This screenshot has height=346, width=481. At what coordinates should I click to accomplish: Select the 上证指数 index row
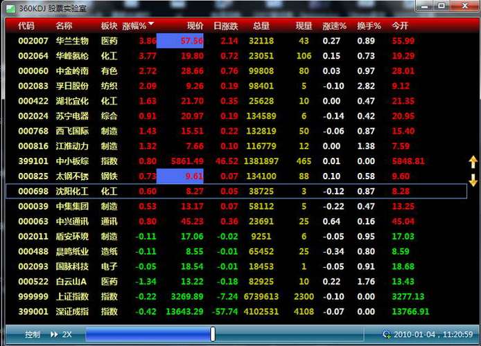[72, 296]
